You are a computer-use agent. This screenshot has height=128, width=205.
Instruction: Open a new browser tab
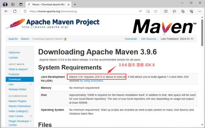click(75, 5)
